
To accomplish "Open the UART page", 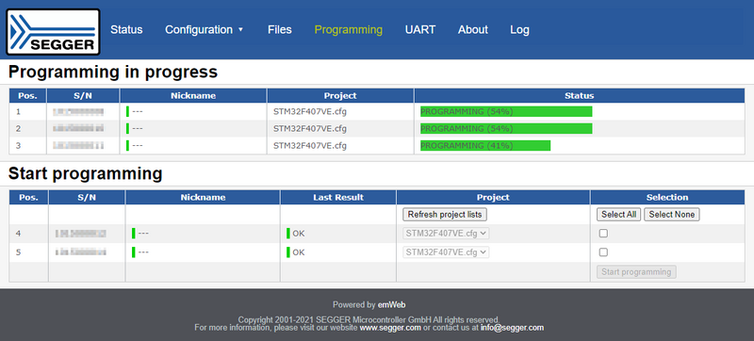I will [420, 30].
